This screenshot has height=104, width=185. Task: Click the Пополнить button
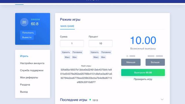point(28,33)
